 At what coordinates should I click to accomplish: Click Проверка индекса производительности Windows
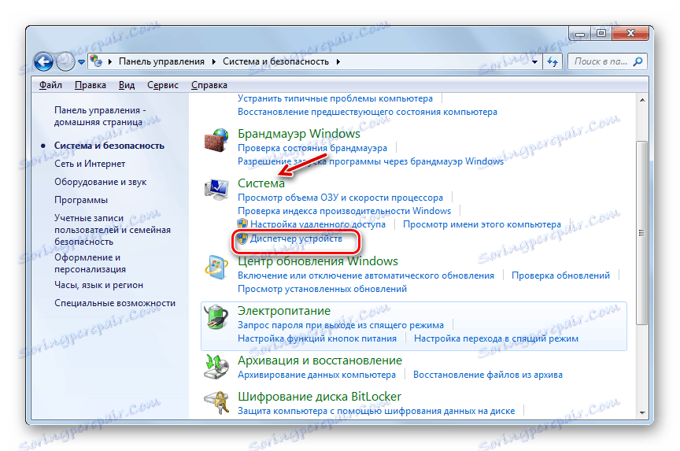coord(345,211)
